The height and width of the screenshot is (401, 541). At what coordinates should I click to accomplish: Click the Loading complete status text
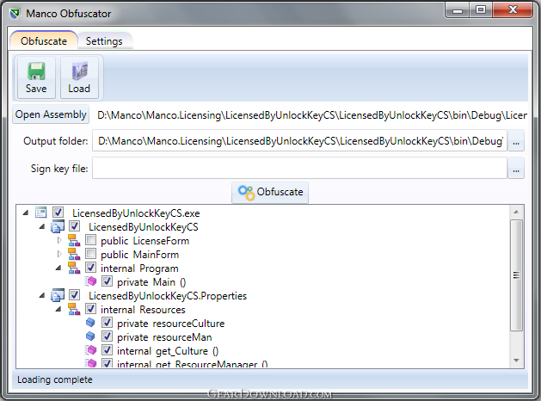55,379
